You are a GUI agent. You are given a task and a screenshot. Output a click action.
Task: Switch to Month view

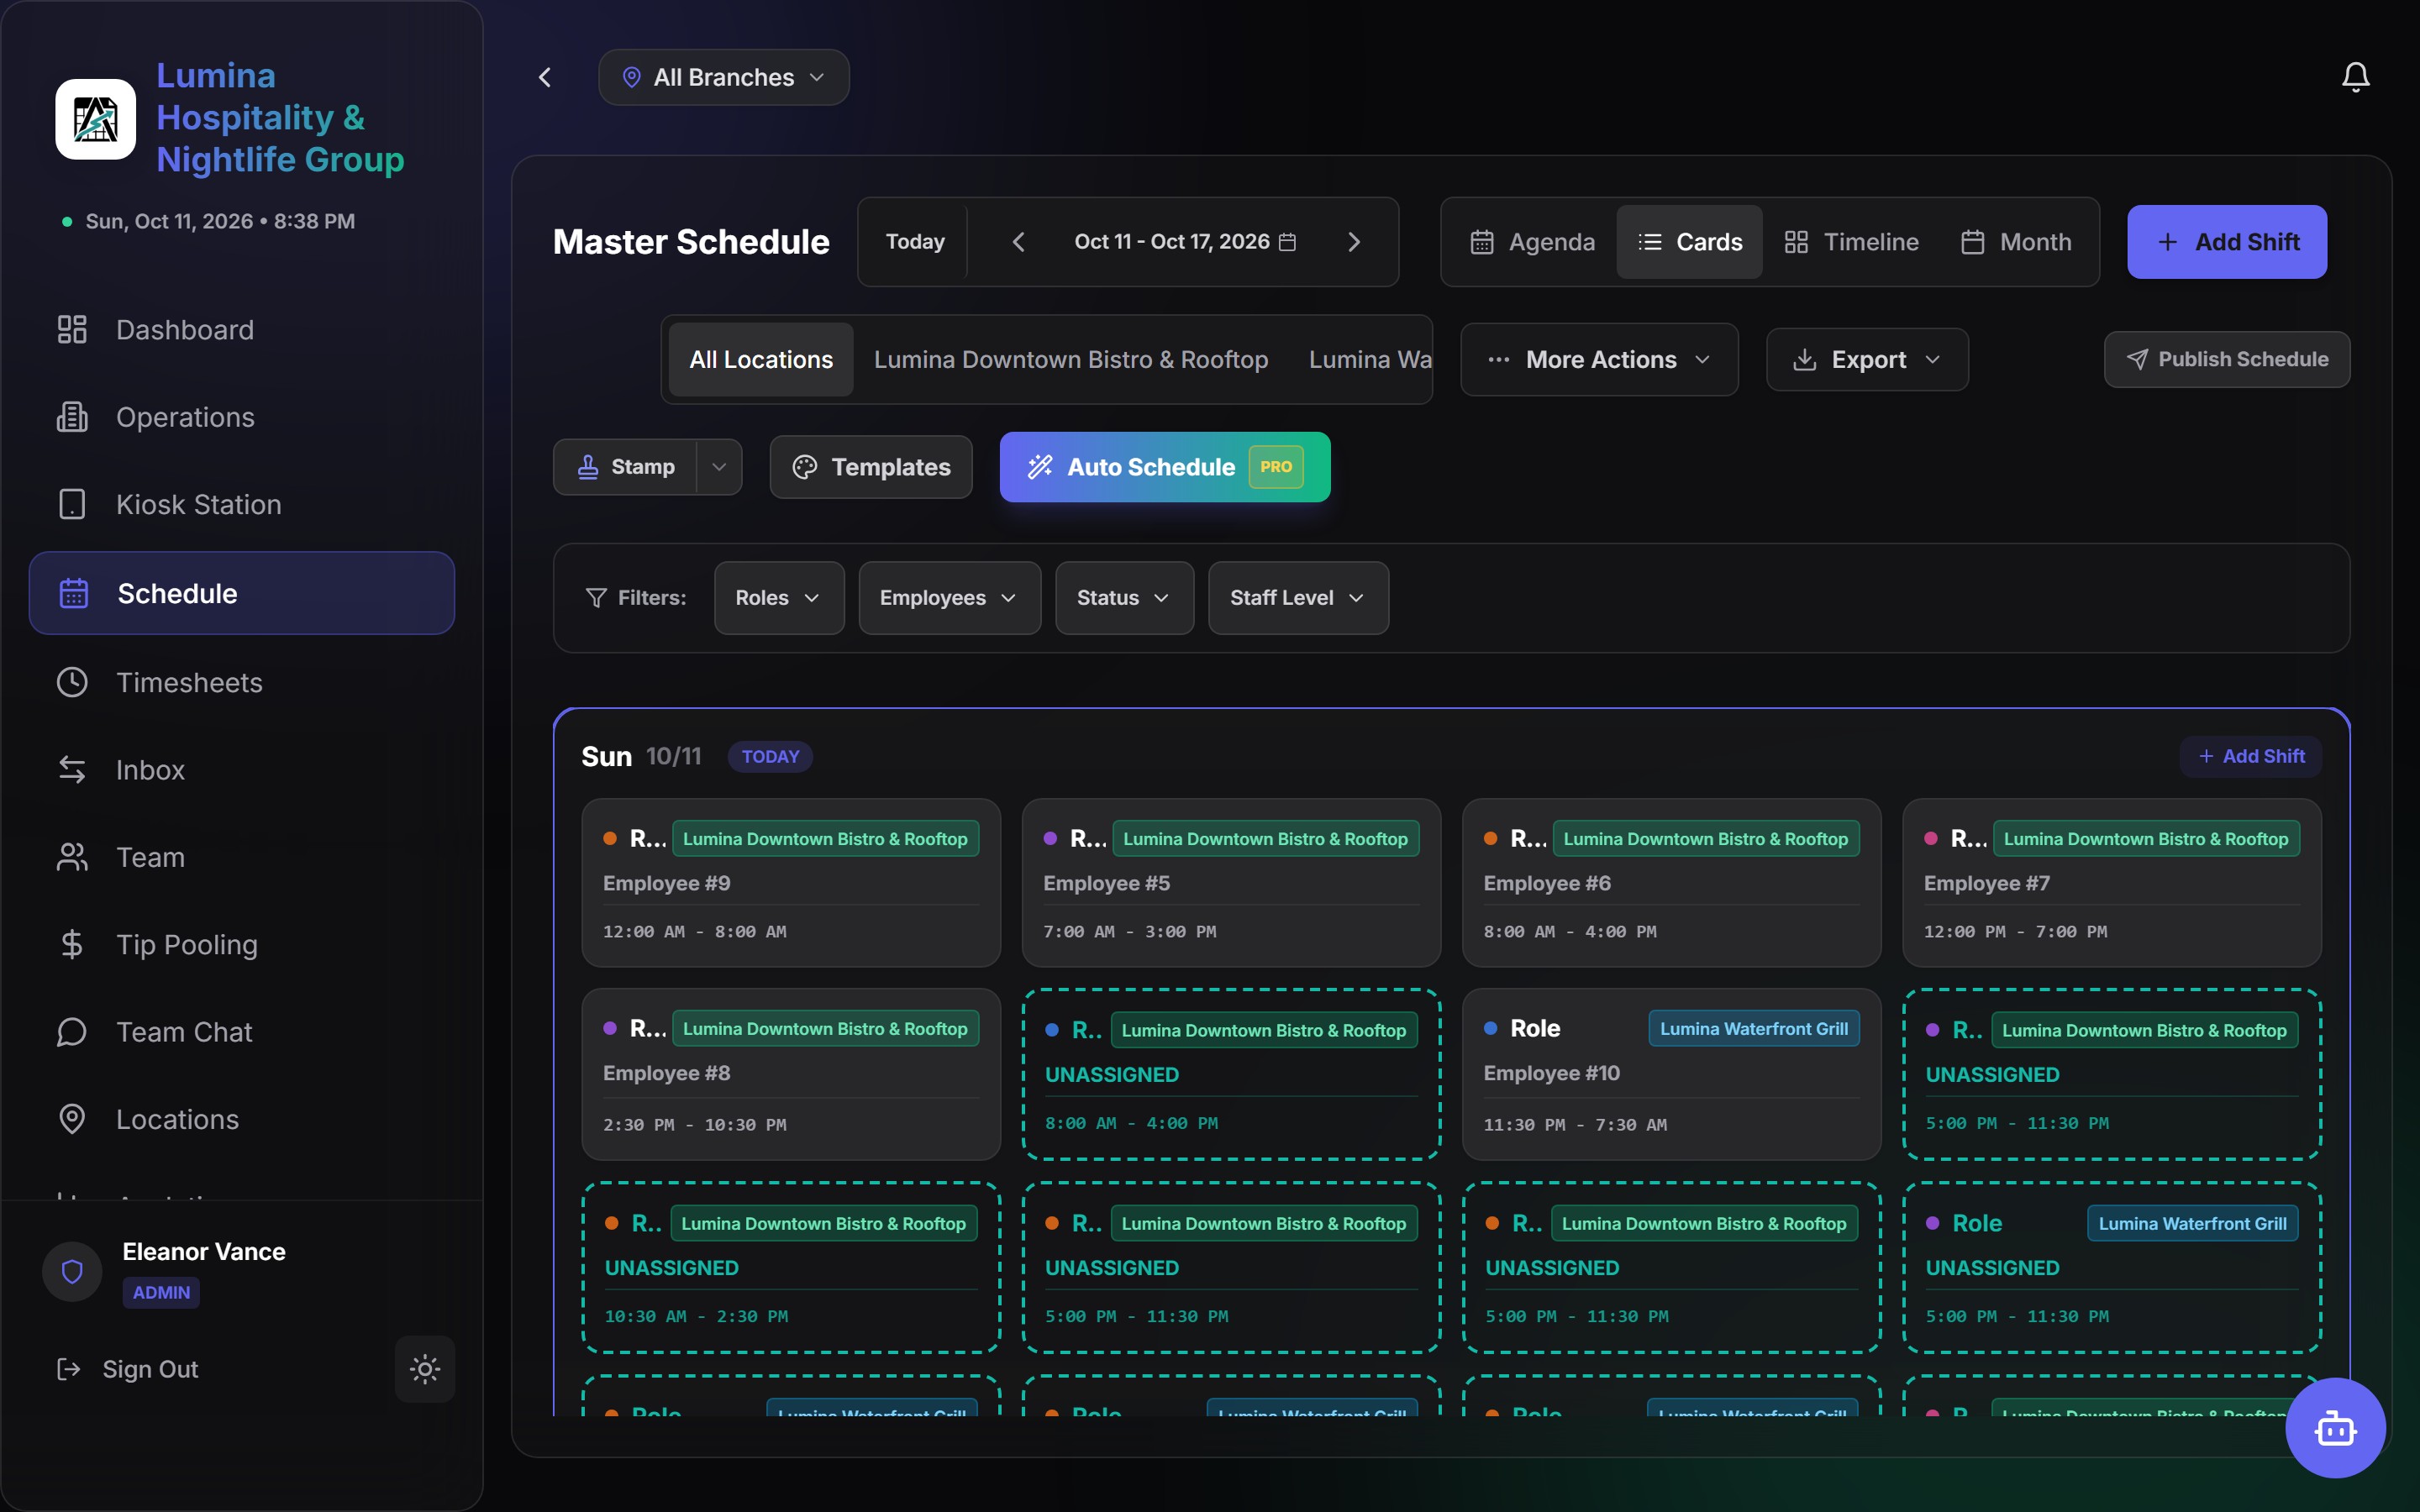[x=2016, y=242]
